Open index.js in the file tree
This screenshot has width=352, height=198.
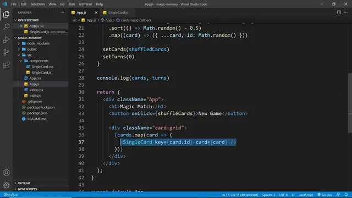click(x=35, y=96)
